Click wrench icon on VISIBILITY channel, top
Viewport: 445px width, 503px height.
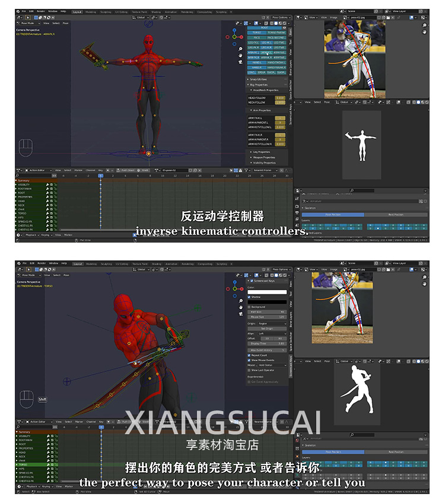(47, 185)
